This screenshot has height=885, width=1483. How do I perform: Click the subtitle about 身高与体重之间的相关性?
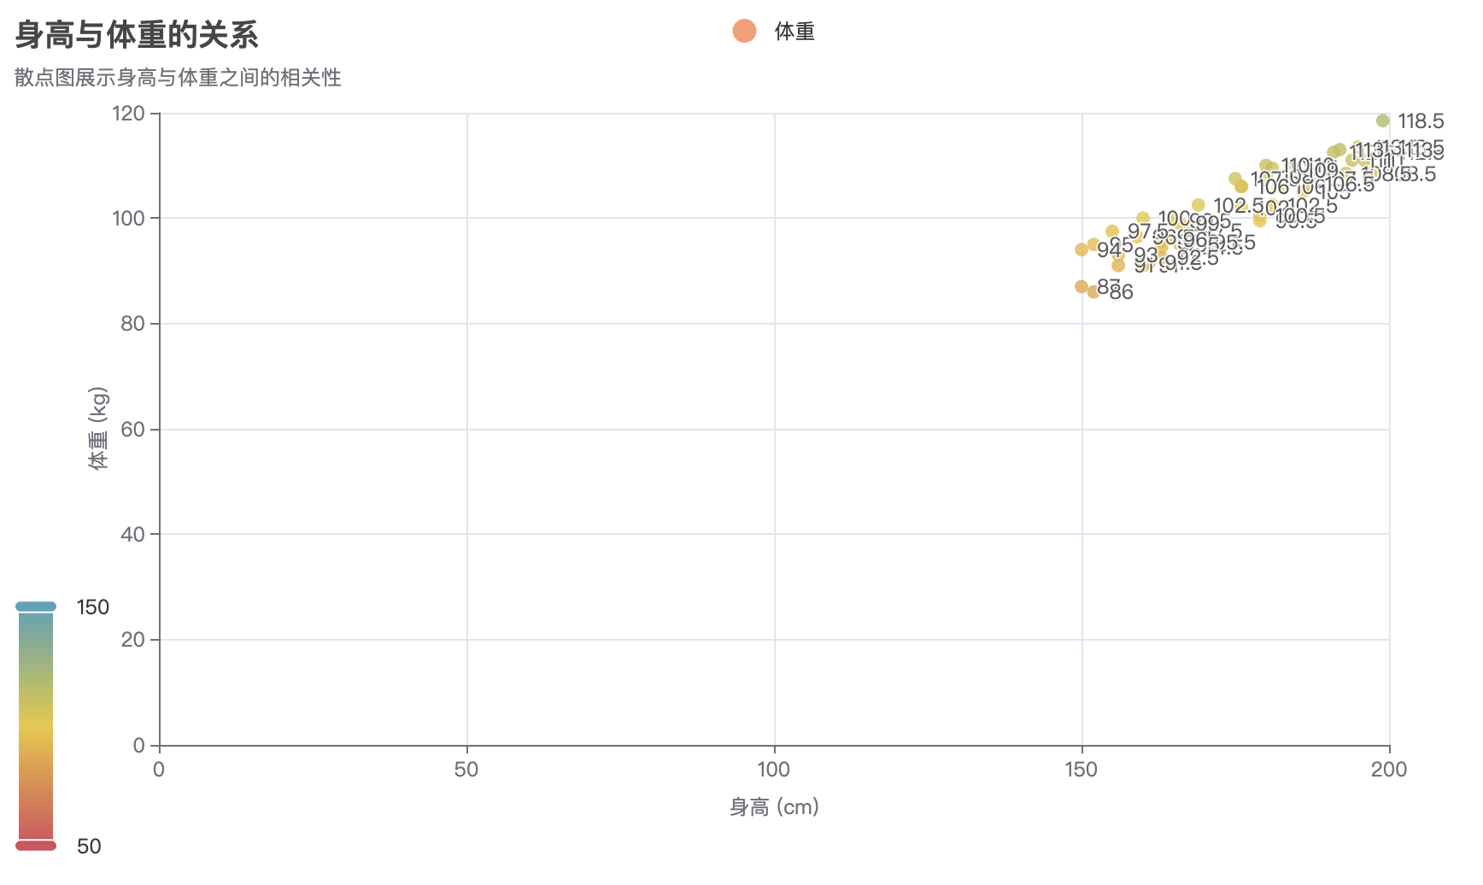coord(178,78)
